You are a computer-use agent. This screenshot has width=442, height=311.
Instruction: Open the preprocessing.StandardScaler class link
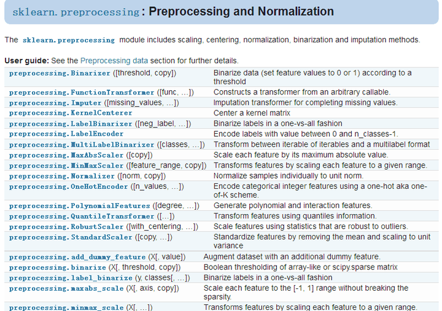tap(71, 237)
